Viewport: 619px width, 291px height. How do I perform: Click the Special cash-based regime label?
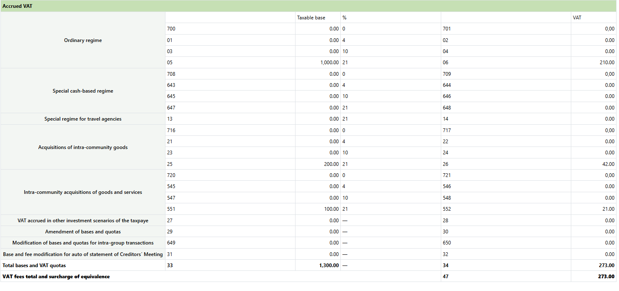point(83,91)
